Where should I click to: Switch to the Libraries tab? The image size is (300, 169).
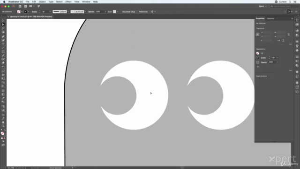click(x=270, y=19)
